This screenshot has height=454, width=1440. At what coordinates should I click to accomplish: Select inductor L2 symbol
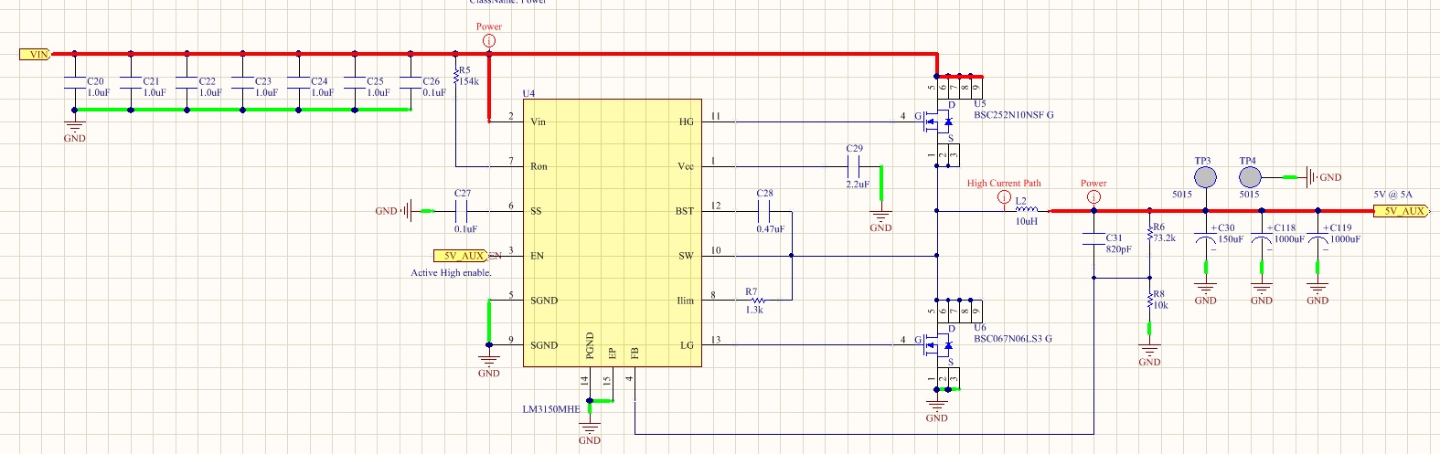1027,209
